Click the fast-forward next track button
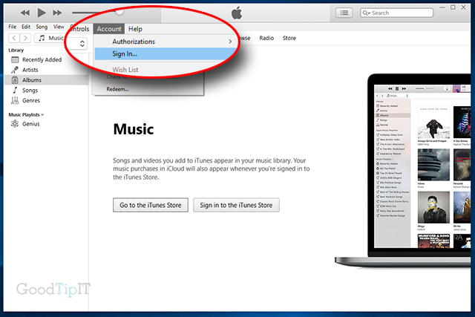 click(57, 13)
